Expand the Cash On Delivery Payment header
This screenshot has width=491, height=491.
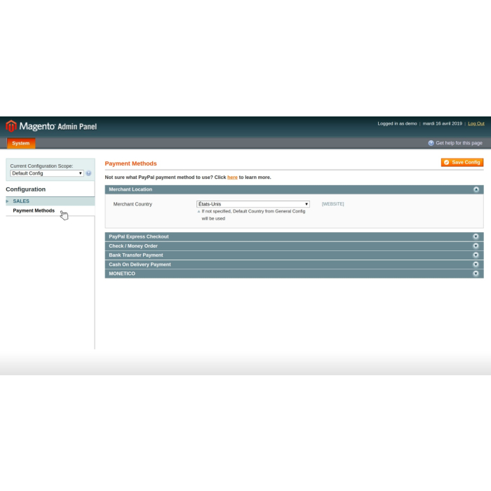click(x=294, y=264)
